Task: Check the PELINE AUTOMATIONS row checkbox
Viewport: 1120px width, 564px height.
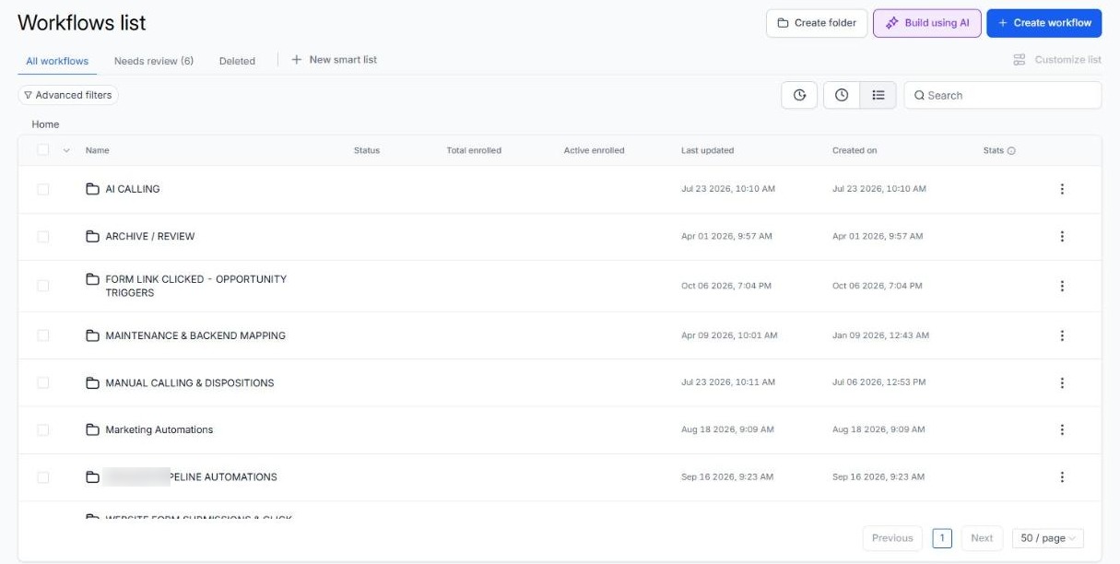Action: point(43,476)
